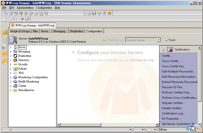Viewport: 203px width, 133px height.
Task: Select the Security tree item label
Action: coord(23,64)
